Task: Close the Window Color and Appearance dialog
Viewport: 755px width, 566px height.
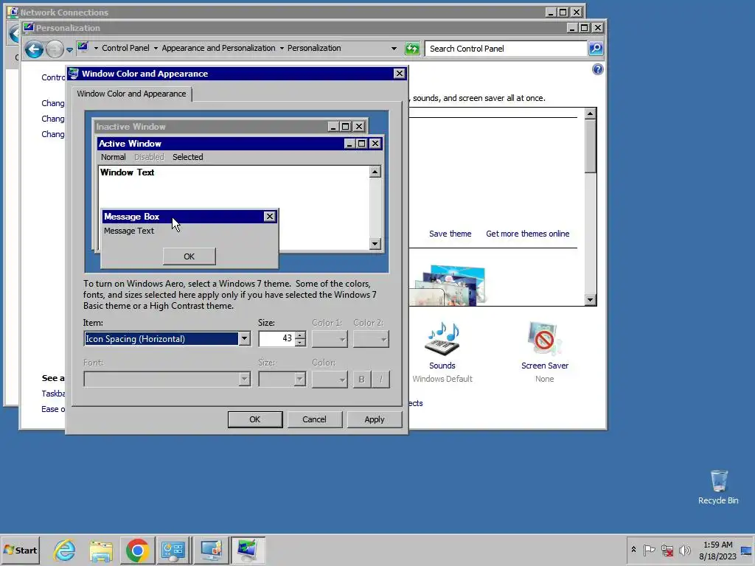Action: click(x=399, y=73)
